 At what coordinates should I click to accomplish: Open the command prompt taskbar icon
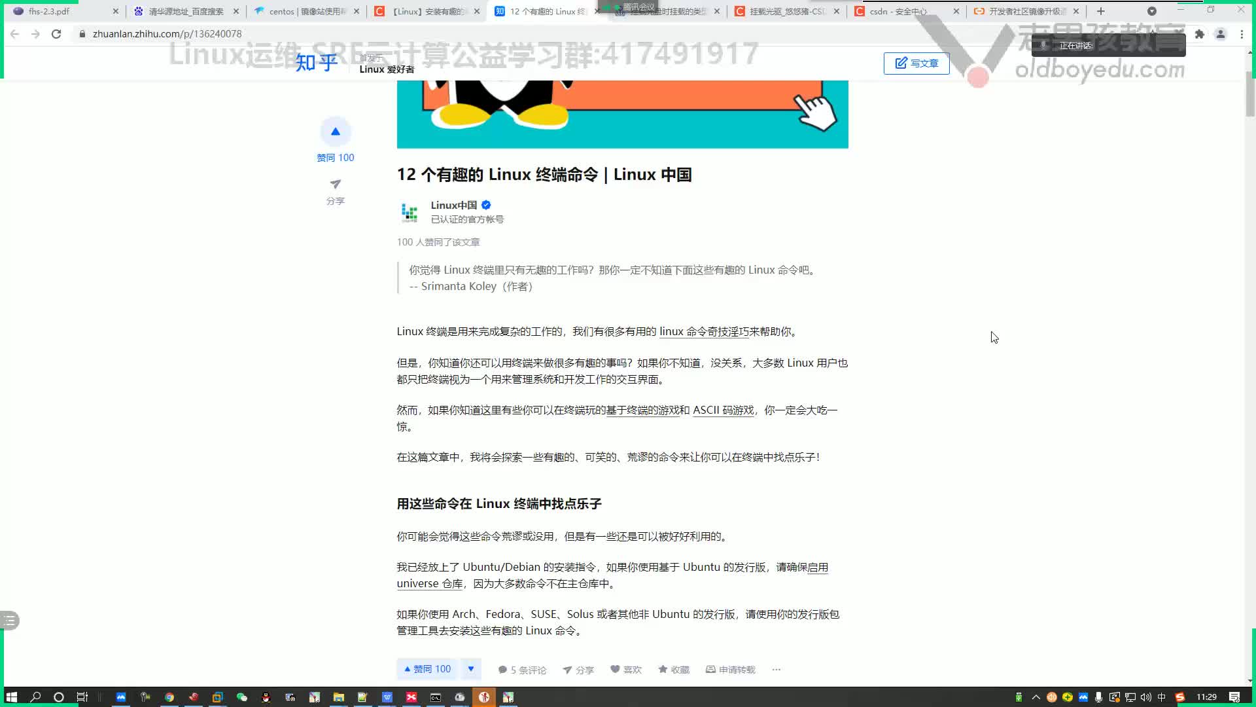(436, 697)
